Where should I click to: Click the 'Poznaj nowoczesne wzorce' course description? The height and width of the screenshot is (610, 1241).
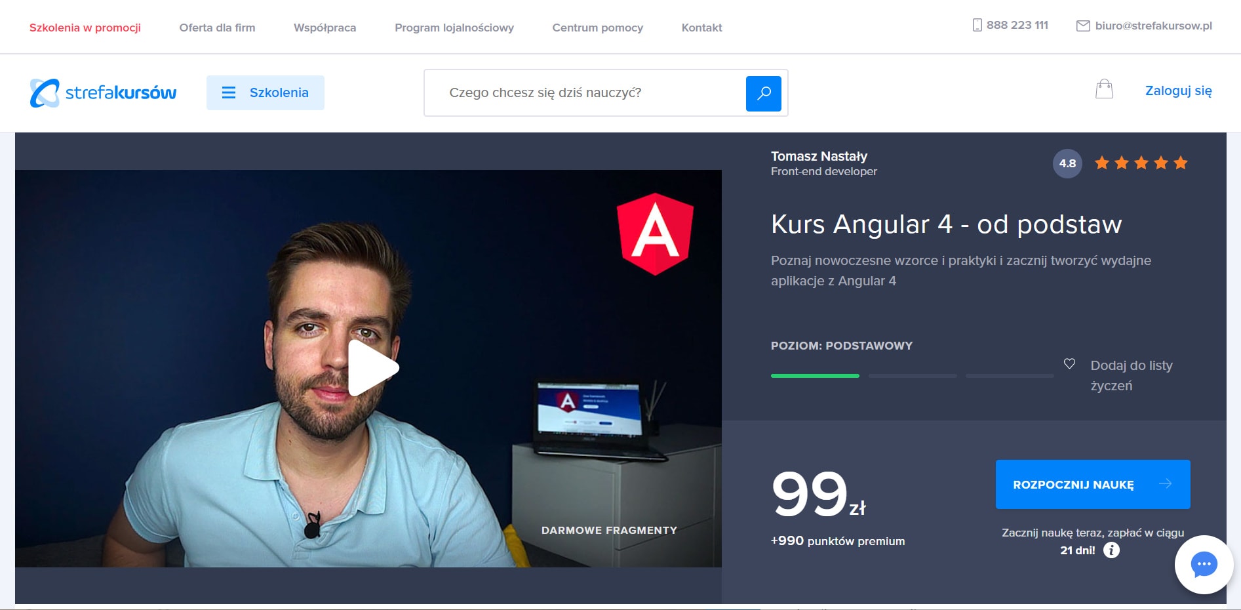(960, 271)
